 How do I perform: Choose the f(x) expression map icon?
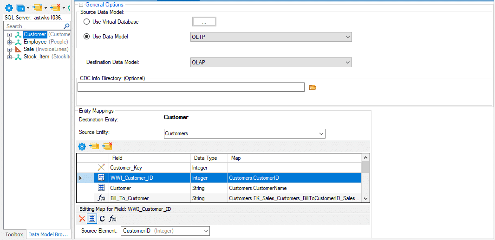click(x=112, y=219)
